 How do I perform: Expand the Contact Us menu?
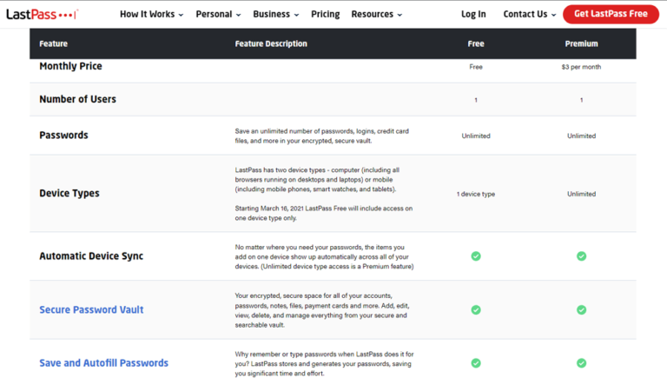point(529,14)
